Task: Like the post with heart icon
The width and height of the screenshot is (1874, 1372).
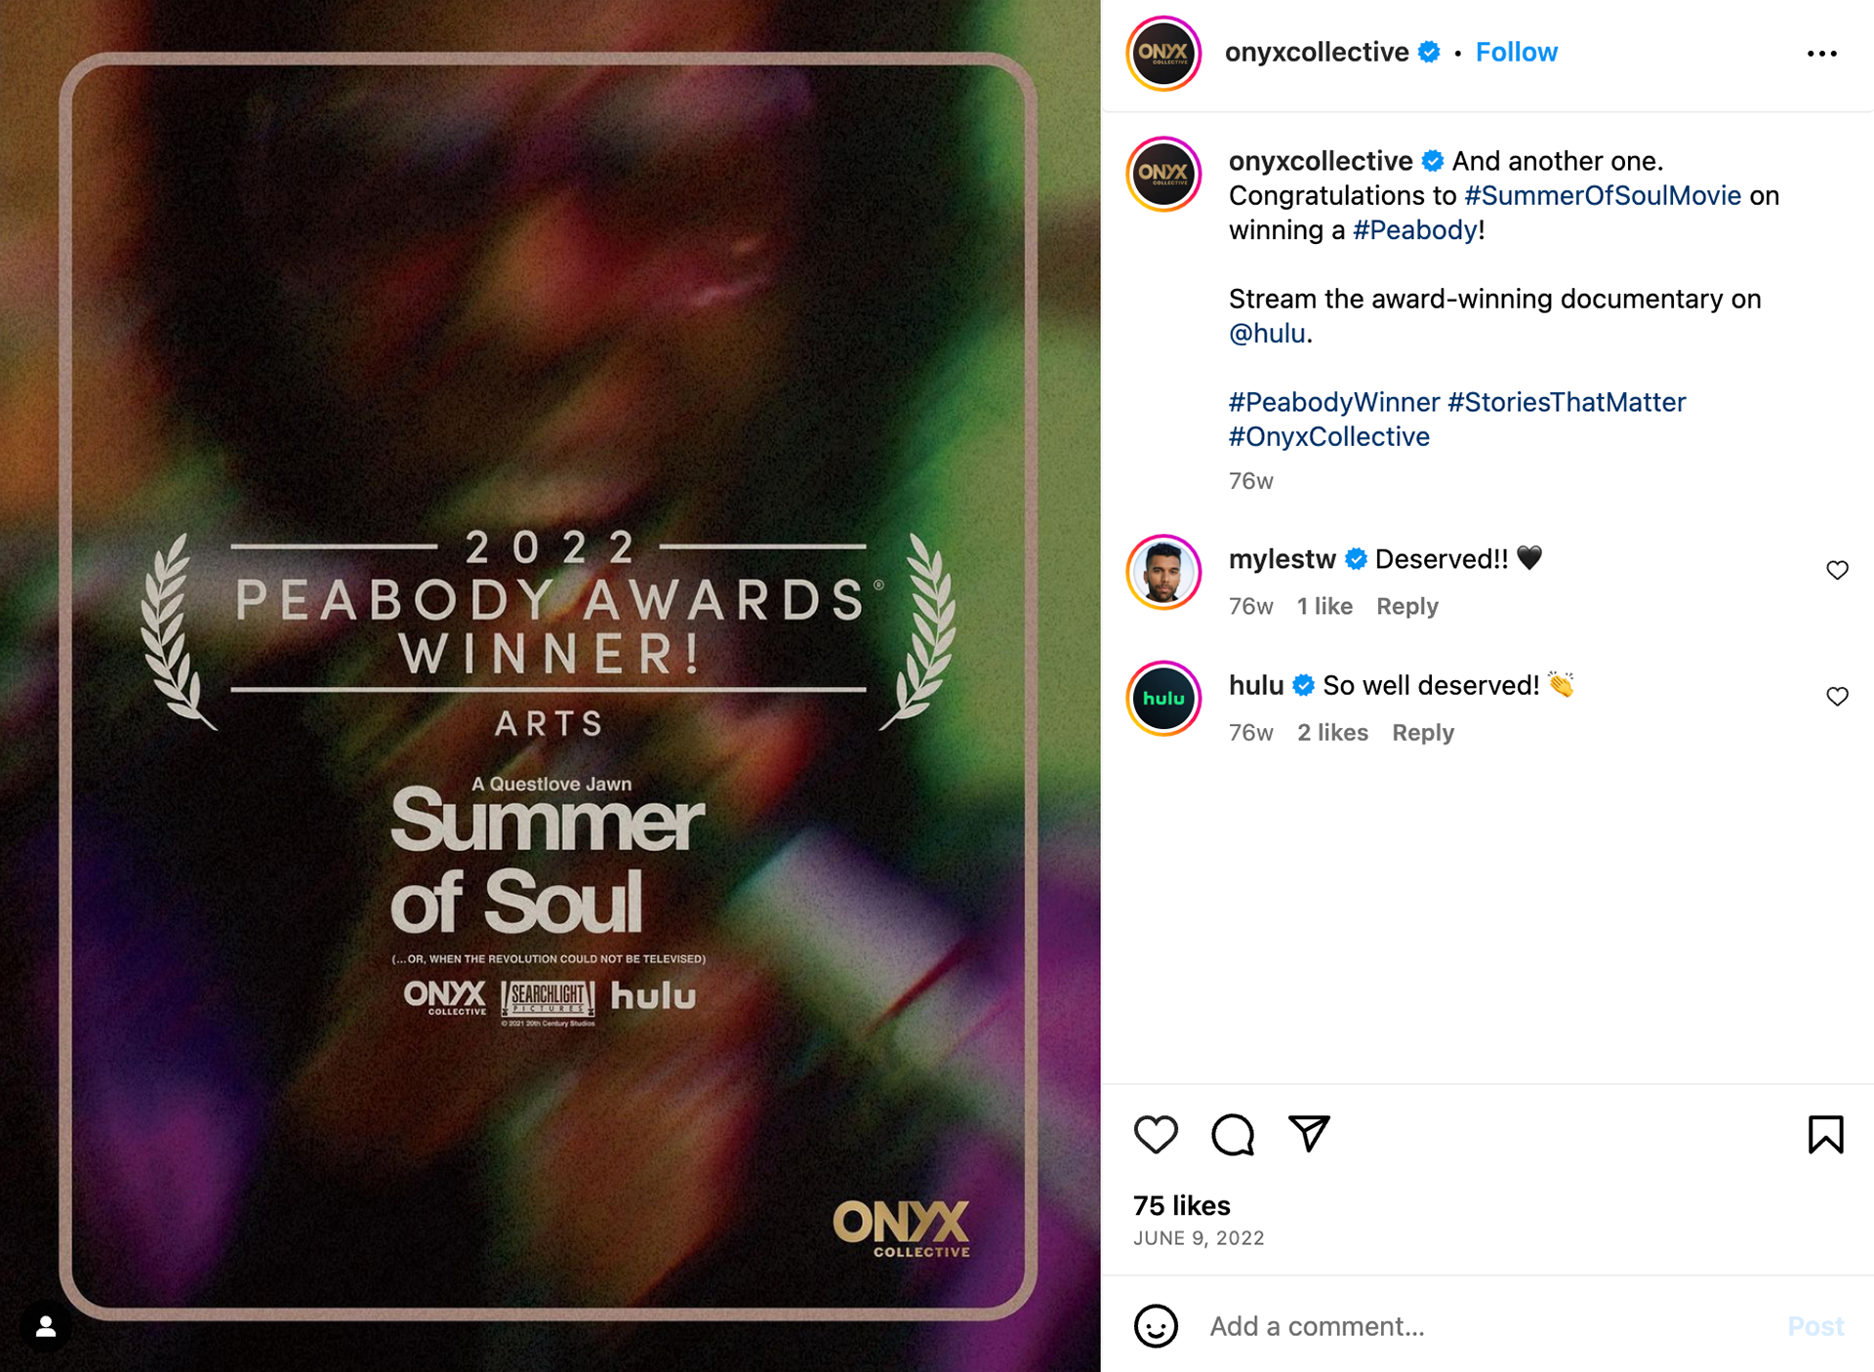Action: tap(1156, 1134)
